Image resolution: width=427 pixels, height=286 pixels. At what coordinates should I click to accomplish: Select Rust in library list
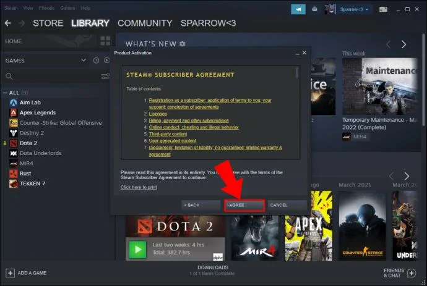pyautogui.click(x=25, y=174)
